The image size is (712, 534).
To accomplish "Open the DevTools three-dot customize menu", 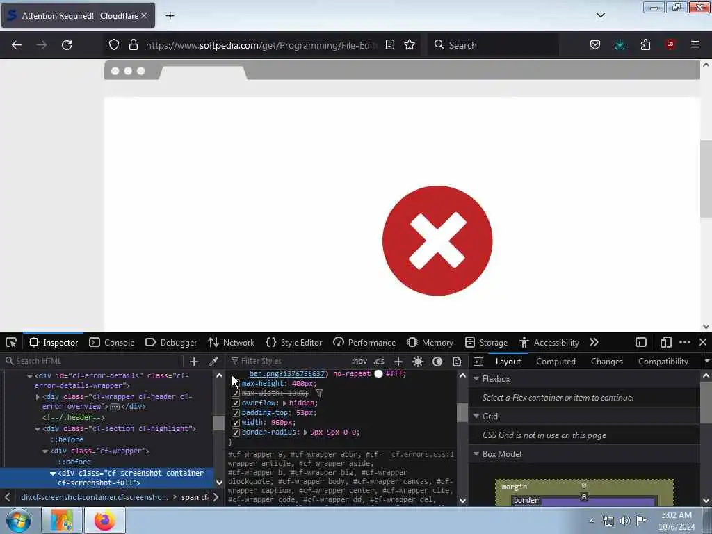I will click(685, 342).
